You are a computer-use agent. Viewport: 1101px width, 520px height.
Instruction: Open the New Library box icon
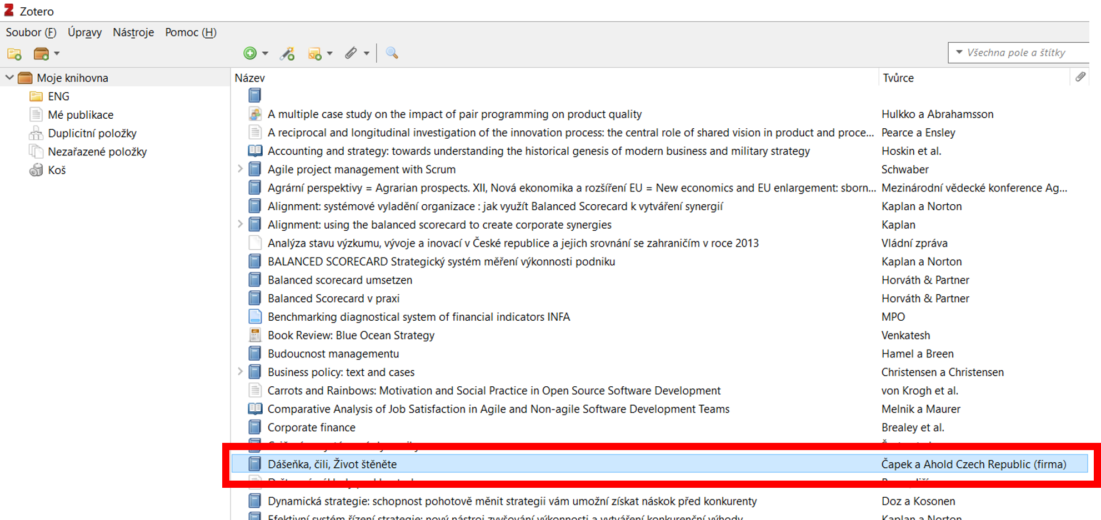(x=42, y=54)
